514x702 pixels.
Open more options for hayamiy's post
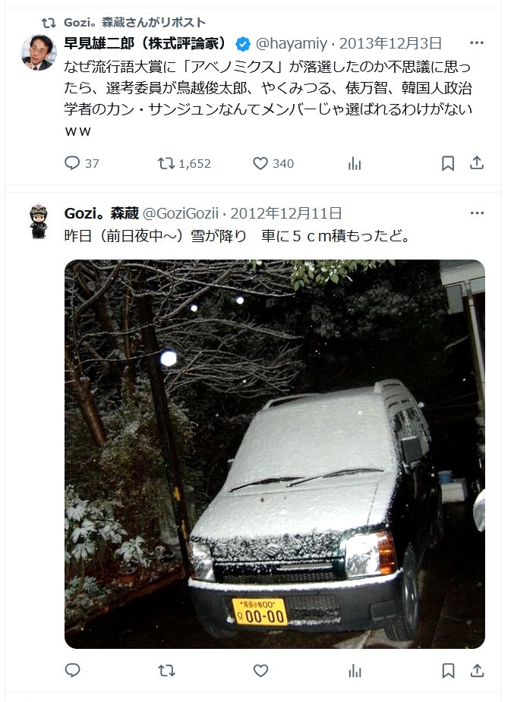pyautogui.click(x=477, y=42)
